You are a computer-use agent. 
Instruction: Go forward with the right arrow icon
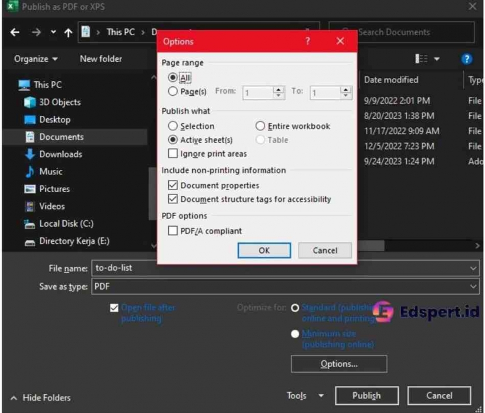tap(36, 32)
